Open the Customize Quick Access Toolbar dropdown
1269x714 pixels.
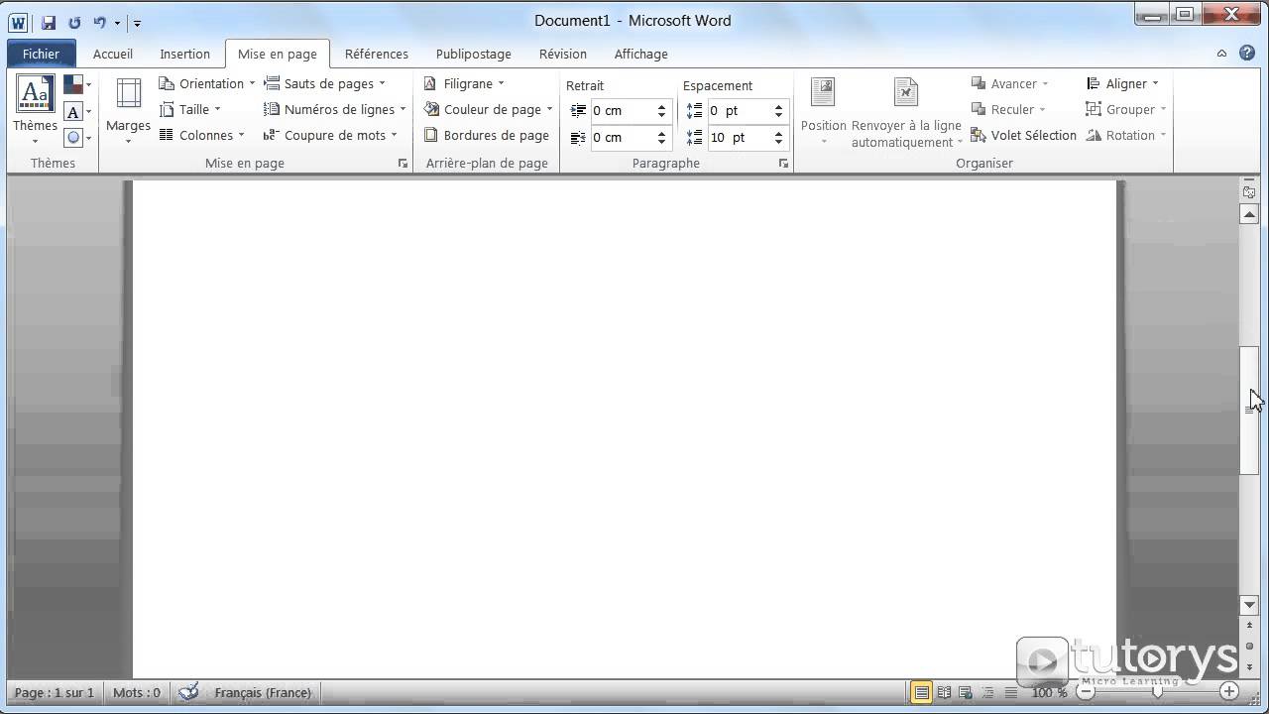coord(137,23)
